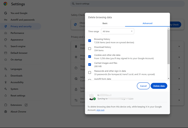Click the dialog scroll up arrow
The height and width of the screenshot is (128, 188).
[x=168, y=28]
